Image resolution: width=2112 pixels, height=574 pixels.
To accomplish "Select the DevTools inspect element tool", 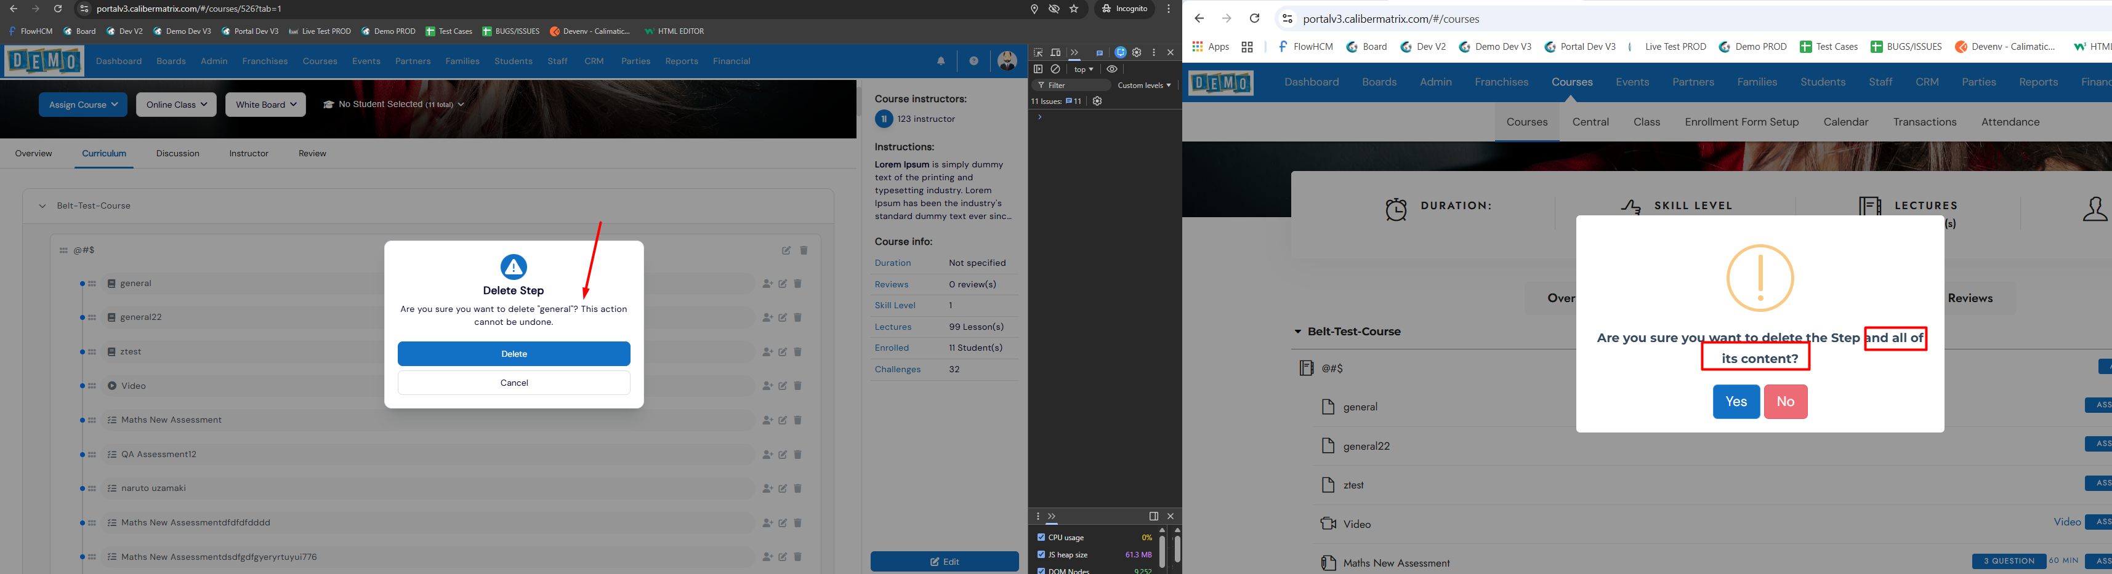I will pos(1038,52).
